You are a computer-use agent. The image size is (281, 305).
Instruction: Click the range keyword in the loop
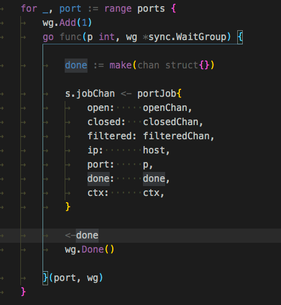coord(118,9)
